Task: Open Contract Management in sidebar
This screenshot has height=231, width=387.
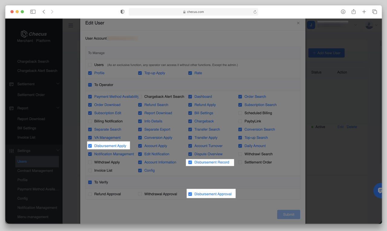Action: (35, 171)
